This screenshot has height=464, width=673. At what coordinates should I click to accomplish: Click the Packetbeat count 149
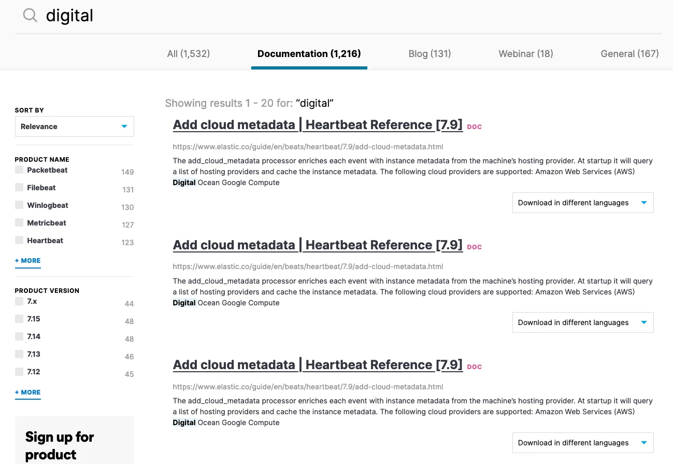(127, 172)
